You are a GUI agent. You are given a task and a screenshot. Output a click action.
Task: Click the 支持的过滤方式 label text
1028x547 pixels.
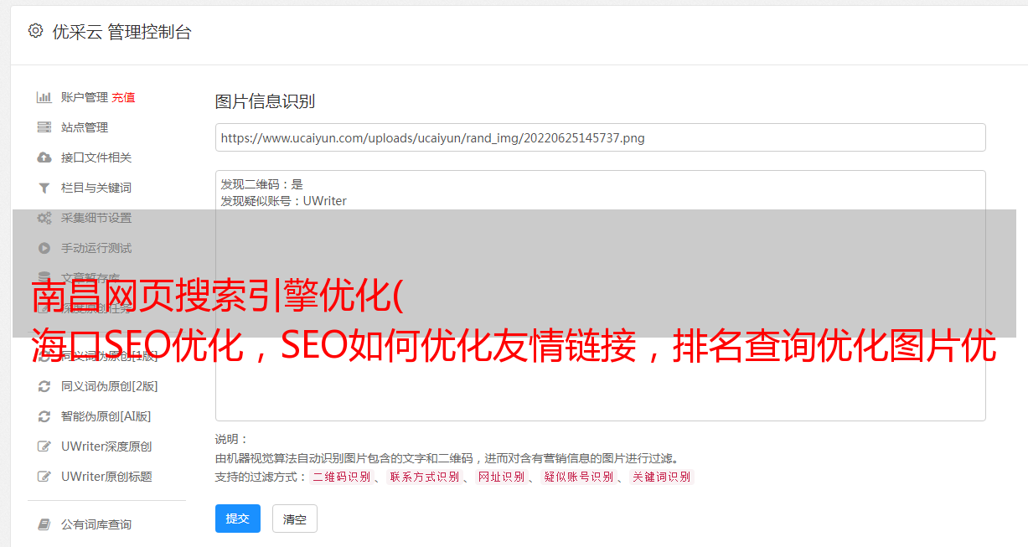(261, 477)
